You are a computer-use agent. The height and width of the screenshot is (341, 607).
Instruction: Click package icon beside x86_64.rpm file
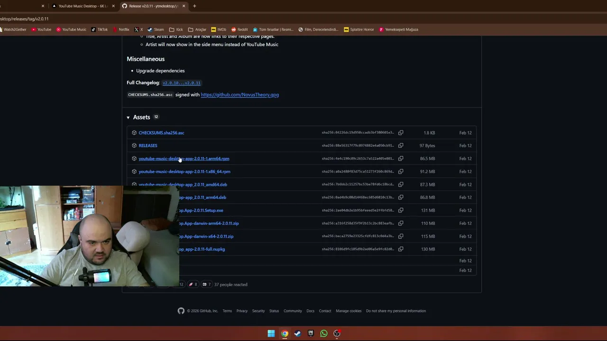pyautogui.click(x=134, y=171)
